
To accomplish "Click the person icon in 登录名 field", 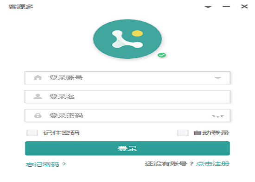I will [x=38, y=96].
